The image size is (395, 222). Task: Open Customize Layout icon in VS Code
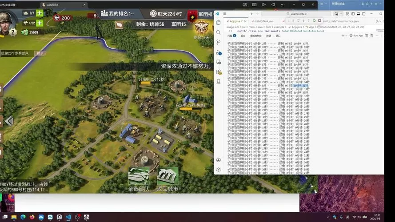[x=347, y=14]
